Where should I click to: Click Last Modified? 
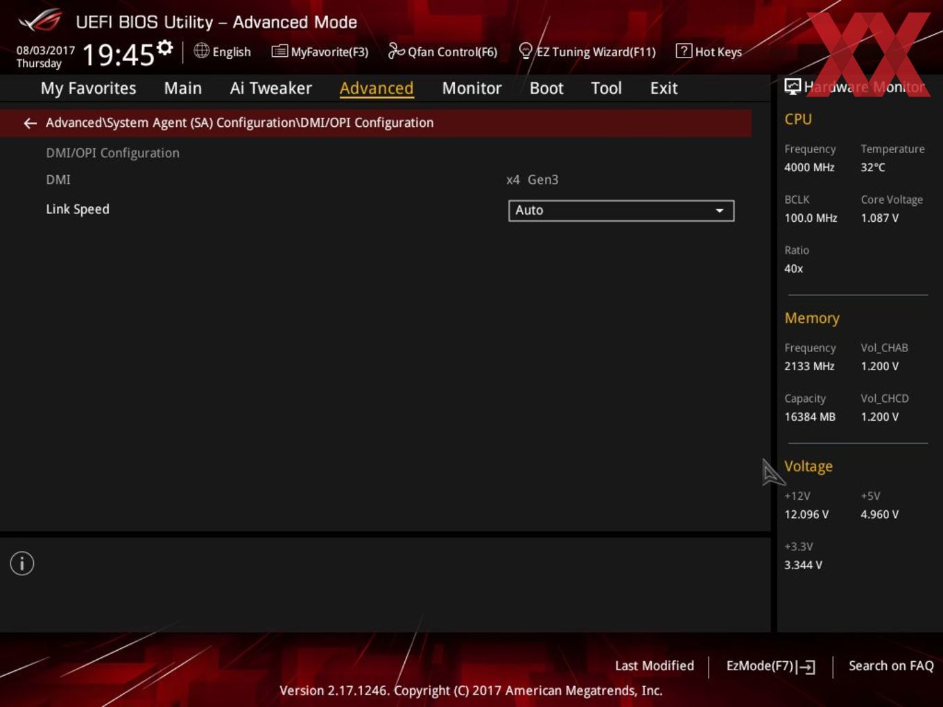[655, 665]
